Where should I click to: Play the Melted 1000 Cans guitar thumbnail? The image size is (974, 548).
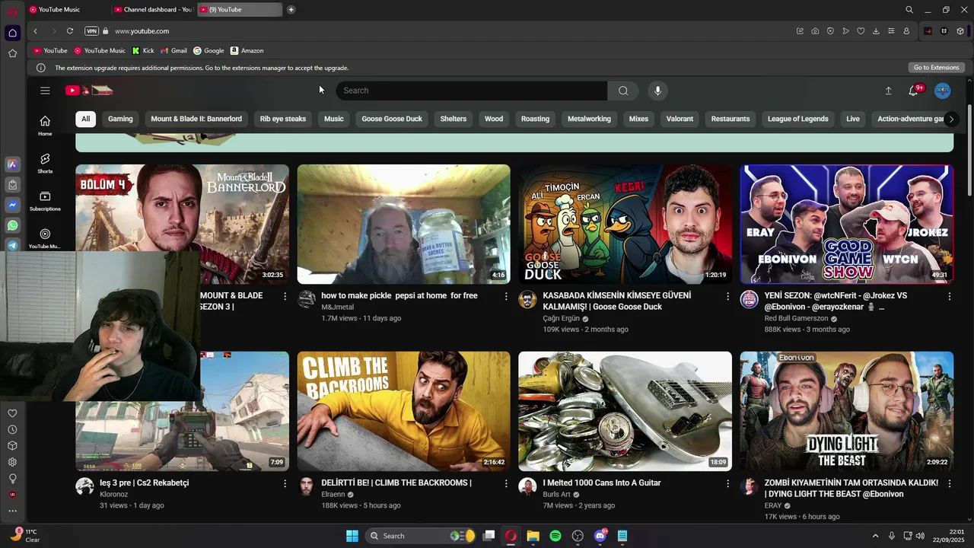pos(625,411)
